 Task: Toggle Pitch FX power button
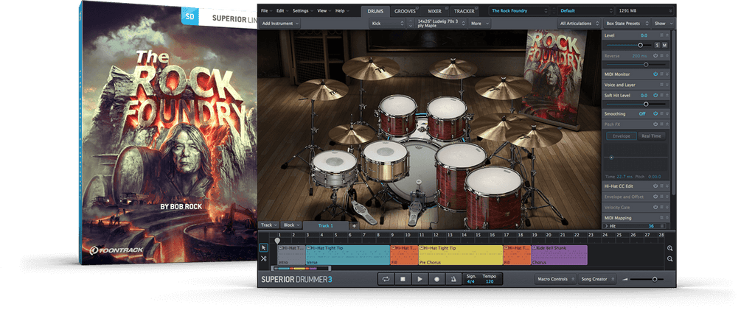pos(655,124)
